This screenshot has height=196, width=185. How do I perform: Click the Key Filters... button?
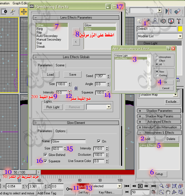[106, 192]
